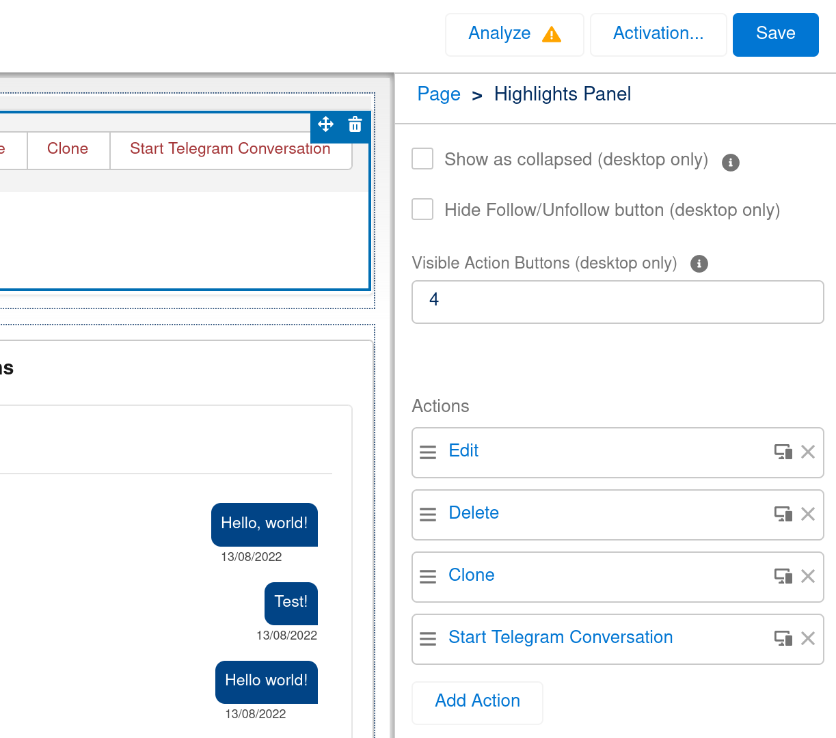Image resolution: width=836 pixels, height=738 pixels.
Task: Click the Add Action button
Action: [477, 702]
